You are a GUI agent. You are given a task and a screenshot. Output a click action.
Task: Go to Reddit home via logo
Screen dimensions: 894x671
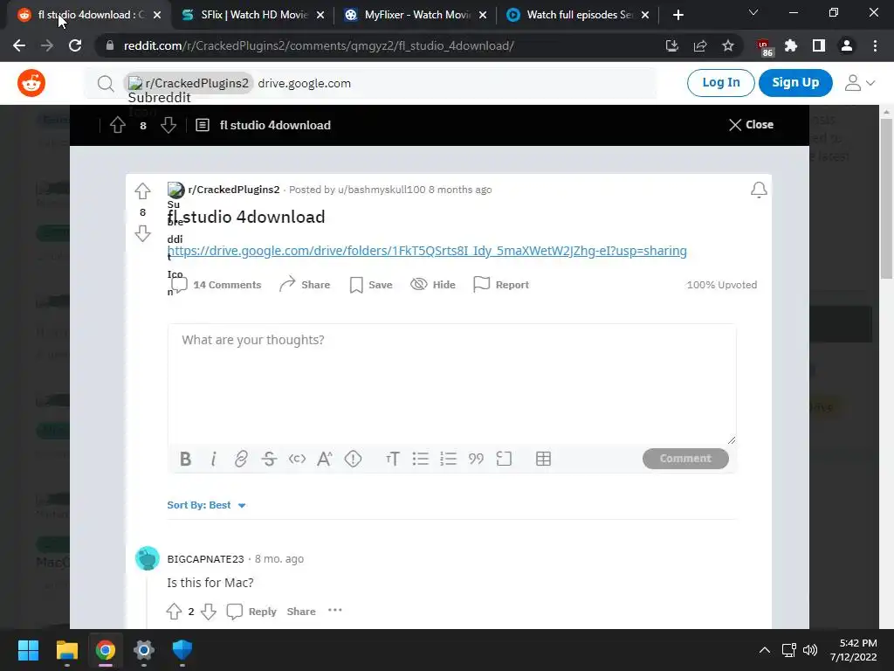[31, 83]
